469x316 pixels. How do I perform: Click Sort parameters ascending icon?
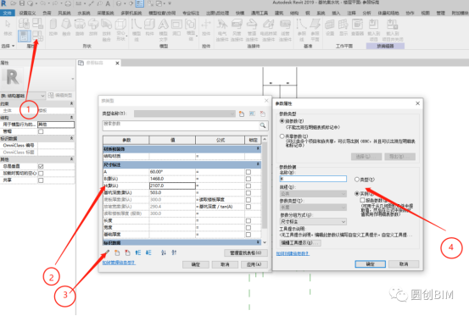click(164, 252)
